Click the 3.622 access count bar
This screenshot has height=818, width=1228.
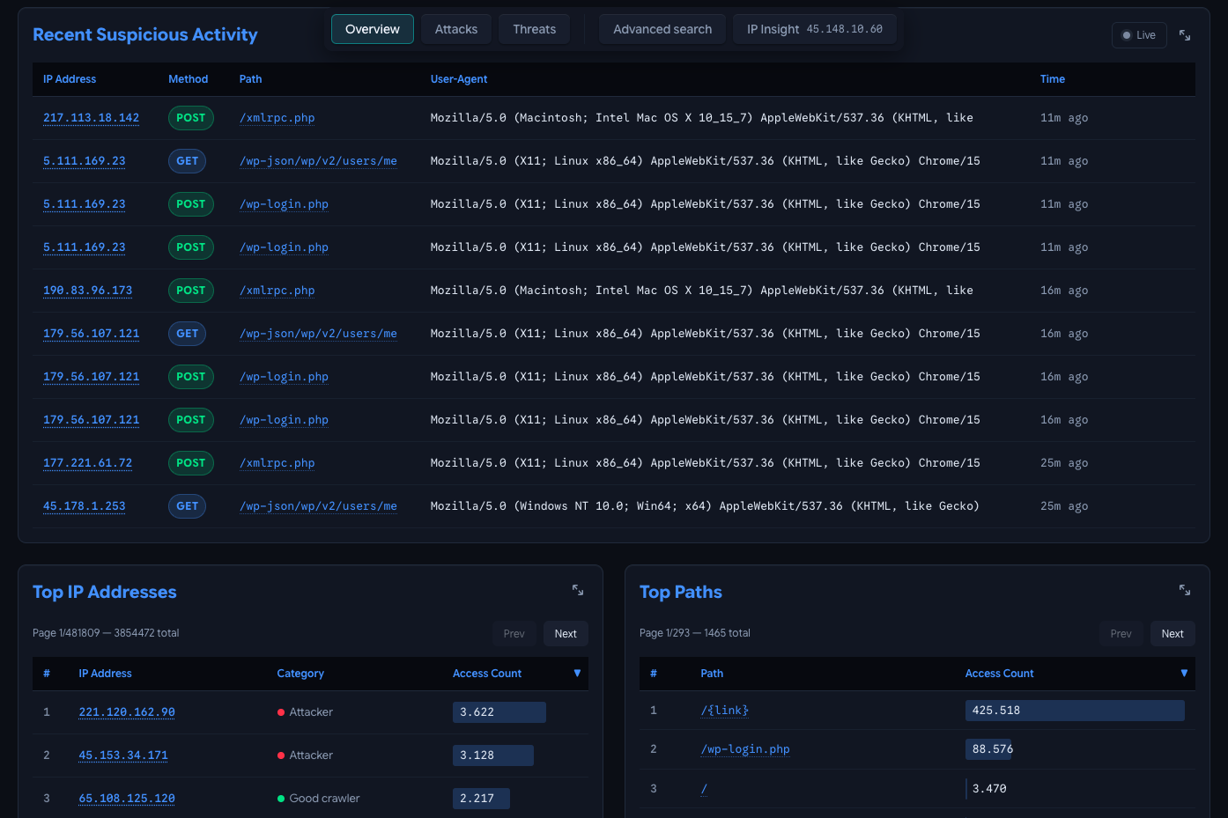pos(499,712)
